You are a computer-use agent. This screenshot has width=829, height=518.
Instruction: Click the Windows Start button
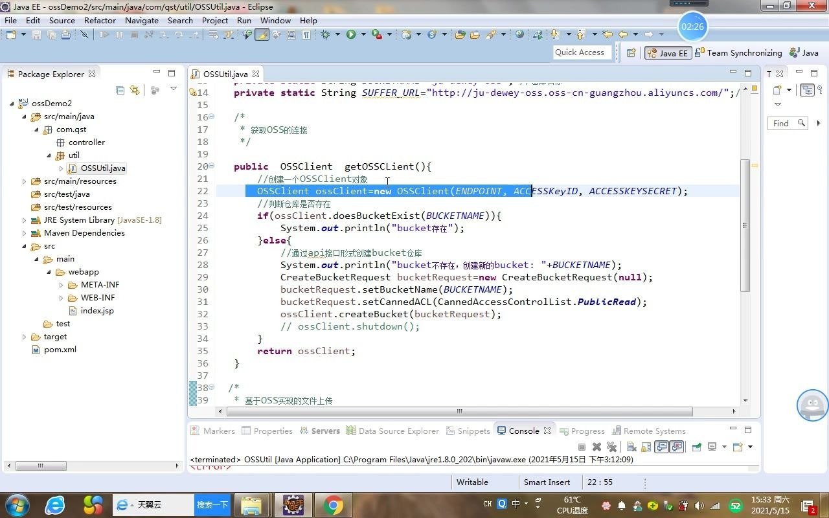pyautogui.click(x=16, y=505)
